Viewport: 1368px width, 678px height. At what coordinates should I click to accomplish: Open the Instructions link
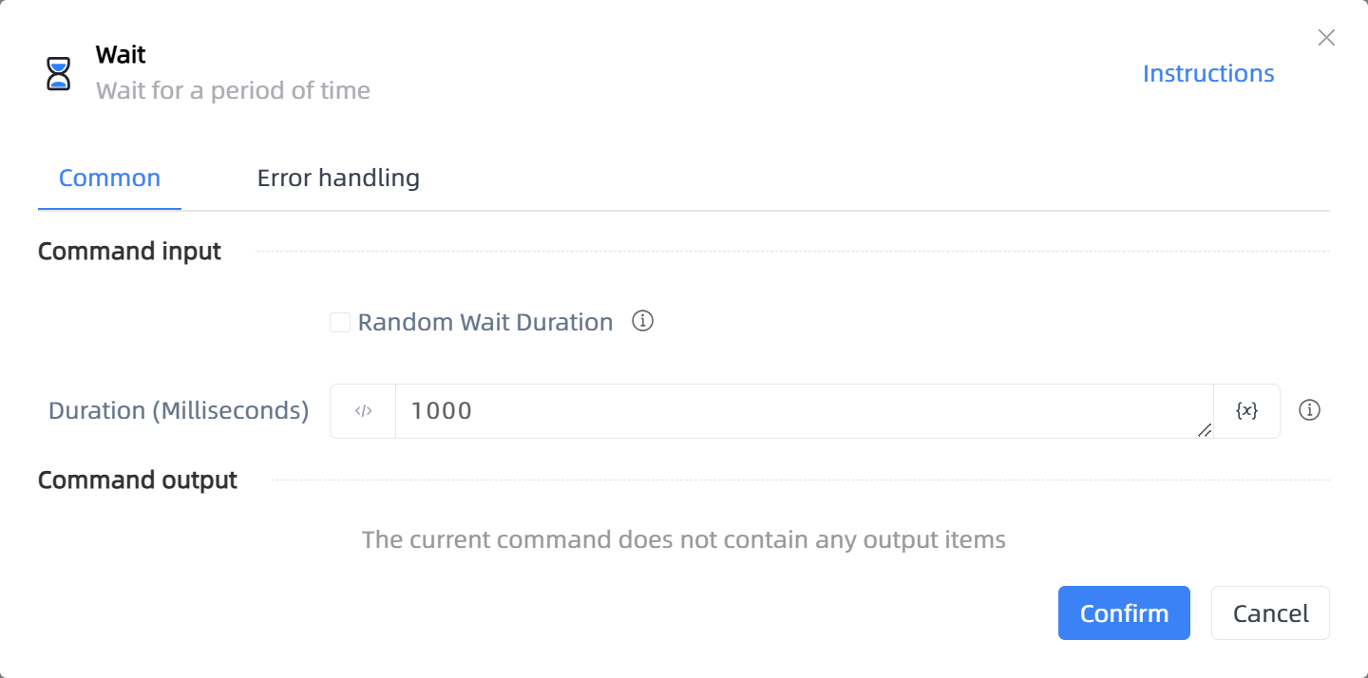[1208, 73]
